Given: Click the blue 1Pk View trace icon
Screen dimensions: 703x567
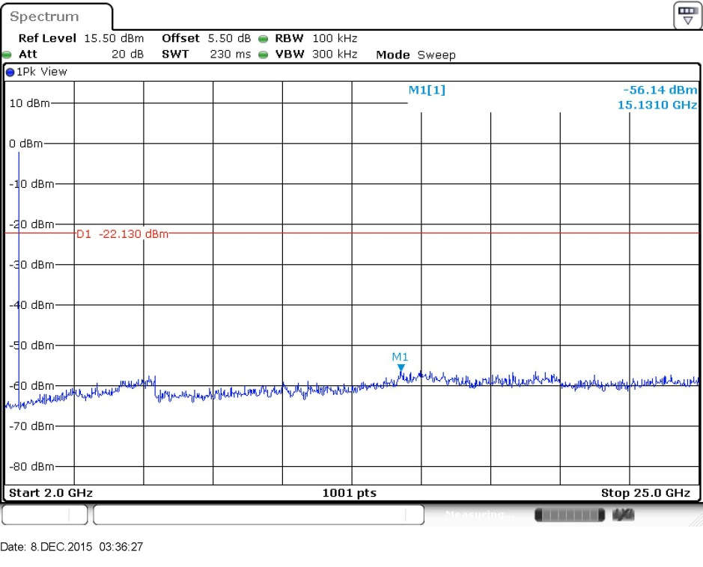Looking at the screenshot, I should [10, 72].
